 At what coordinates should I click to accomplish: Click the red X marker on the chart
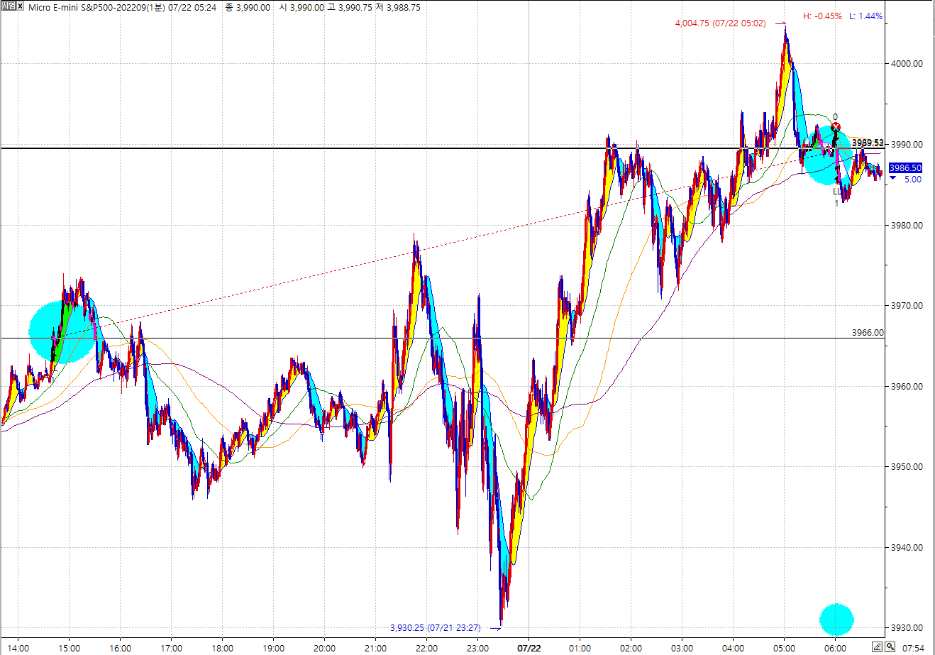835,127
